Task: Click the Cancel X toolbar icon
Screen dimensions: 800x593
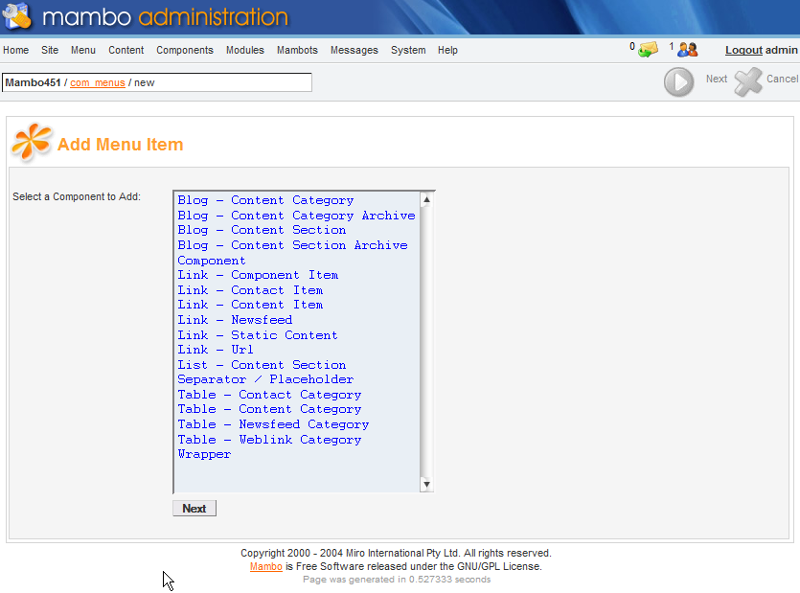Action: [748, 82]
